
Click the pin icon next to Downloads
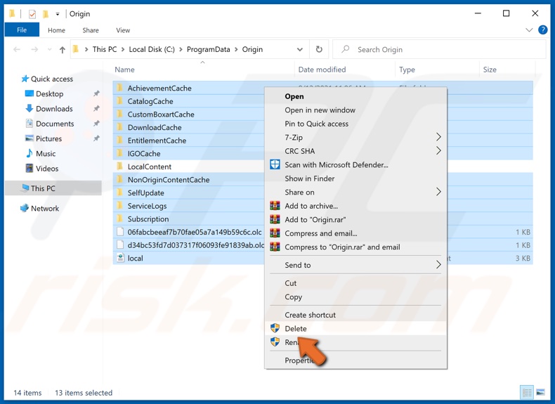[96, 108]
